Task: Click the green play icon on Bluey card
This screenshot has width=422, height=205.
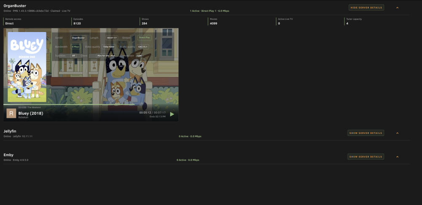Action: tap(172, 114)
